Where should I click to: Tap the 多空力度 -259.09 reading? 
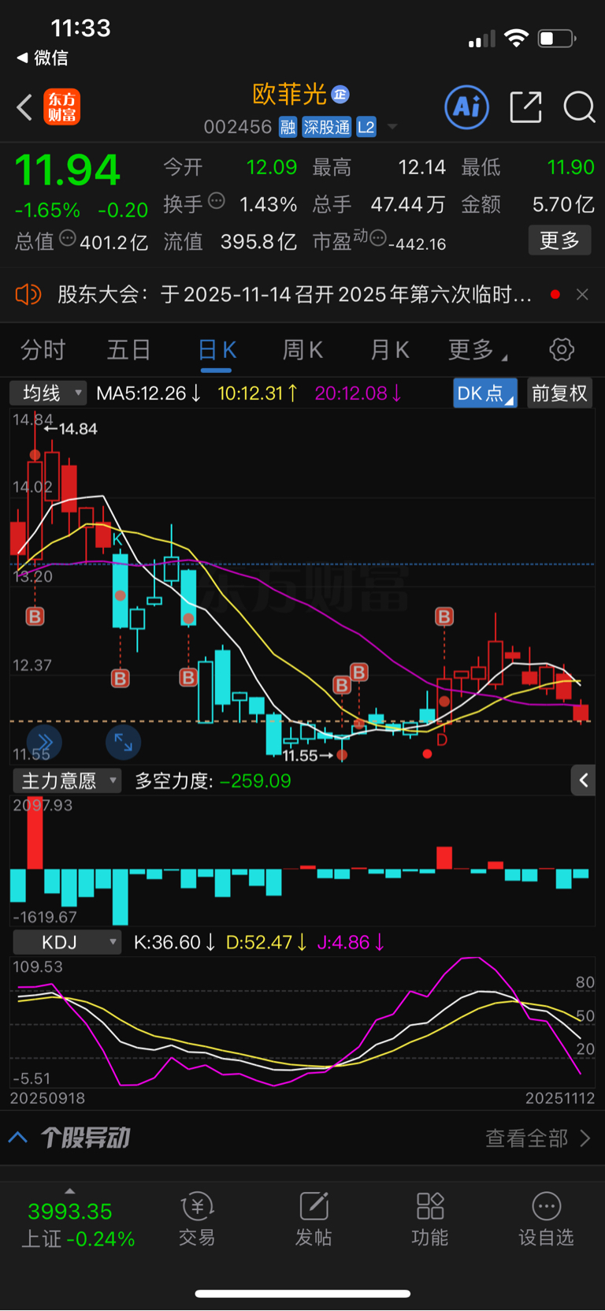(x=213, y=780)
